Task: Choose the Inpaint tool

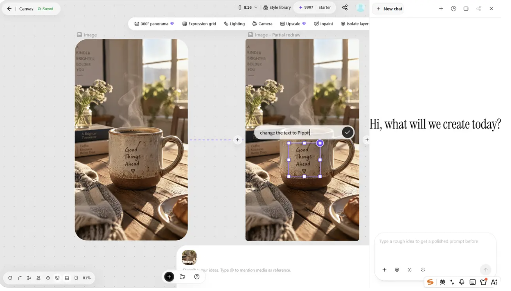Action: click(324, 24)
